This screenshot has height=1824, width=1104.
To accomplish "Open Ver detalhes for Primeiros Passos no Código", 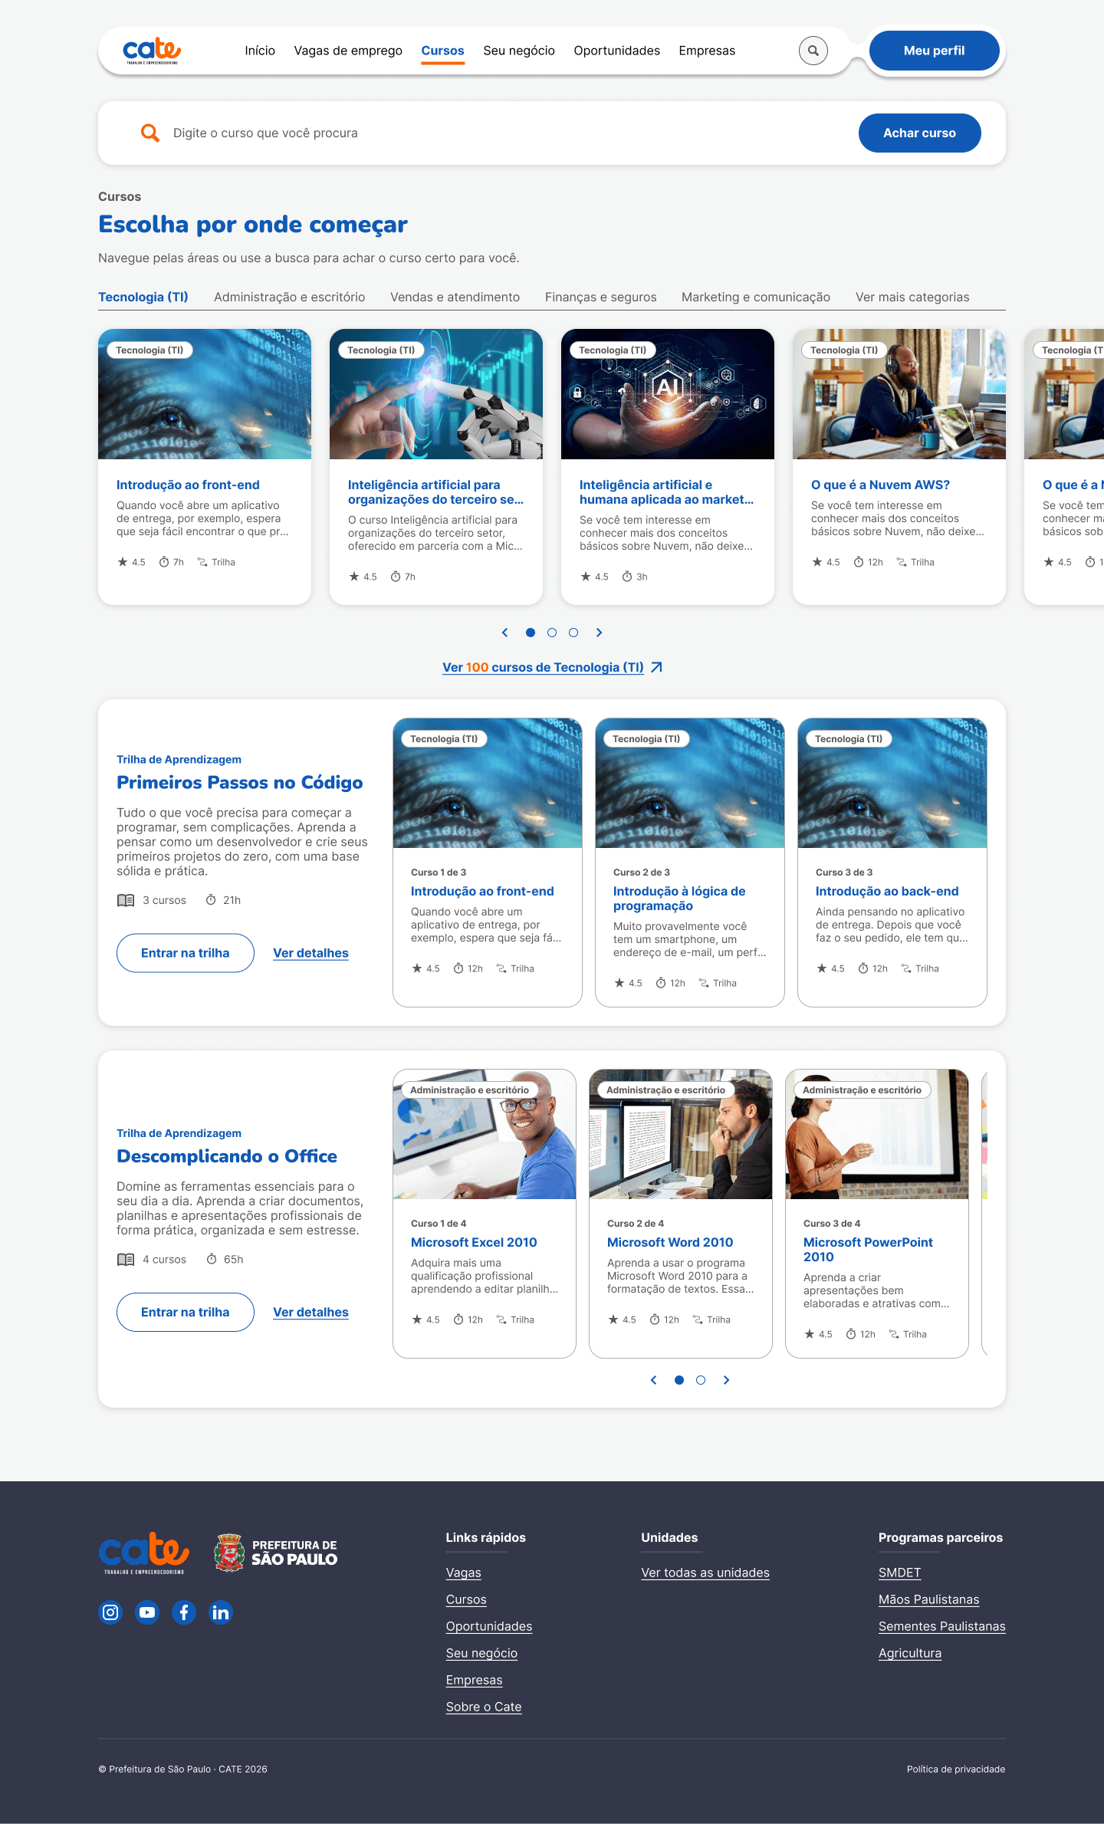I will coord(310,953).
